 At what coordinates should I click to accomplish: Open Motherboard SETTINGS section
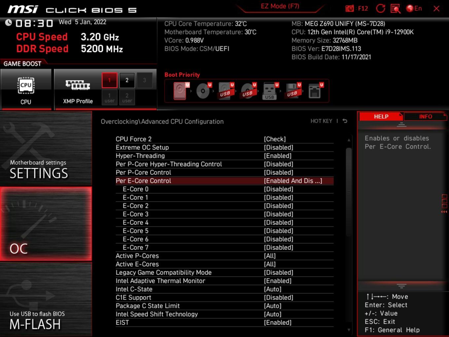46,149
